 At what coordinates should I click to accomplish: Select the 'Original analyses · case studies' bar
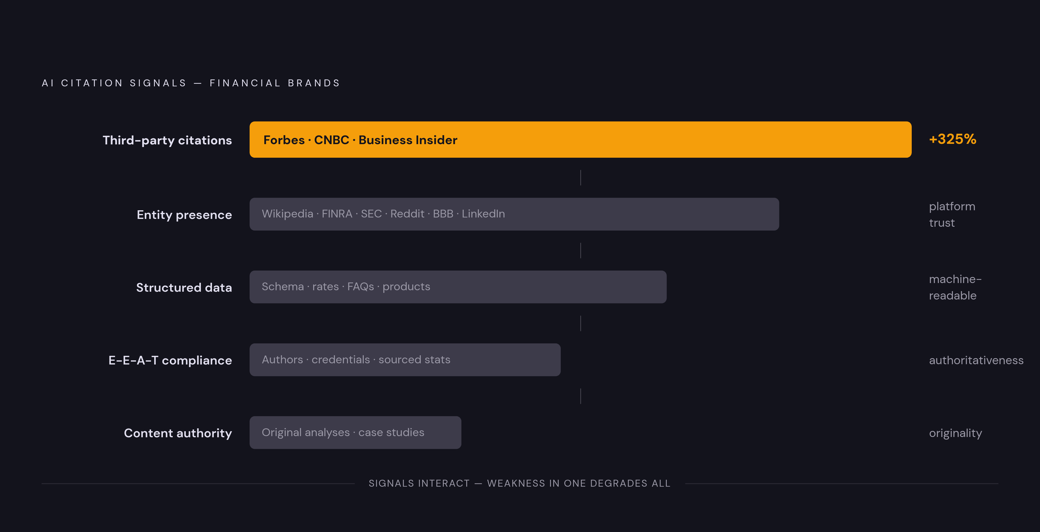point(355,433)
